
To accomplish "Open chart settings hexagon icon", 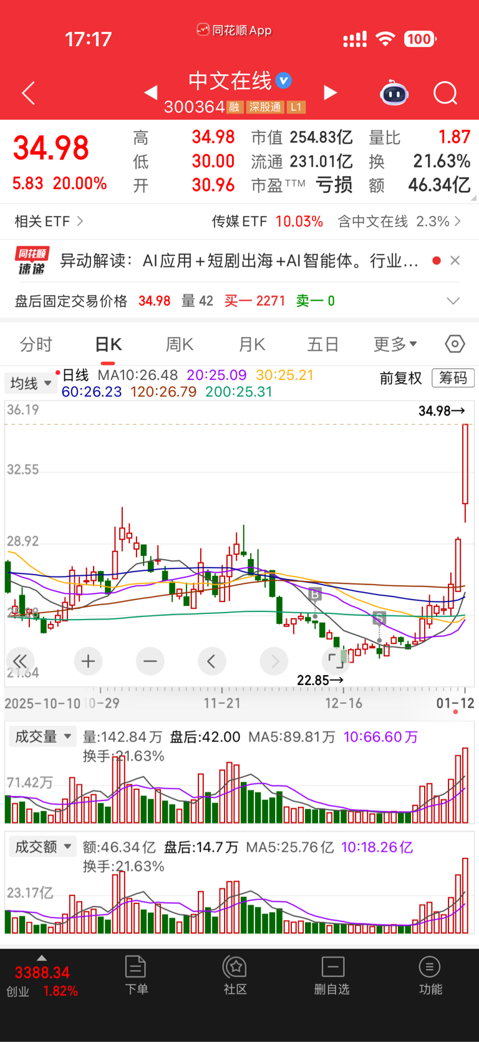I will pos(455,344).
